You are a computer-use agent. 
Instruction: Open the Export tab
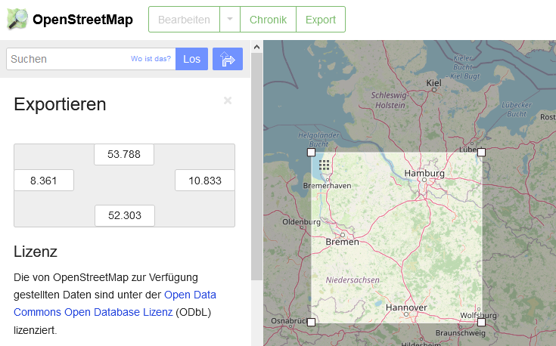[x=321, y=20]
